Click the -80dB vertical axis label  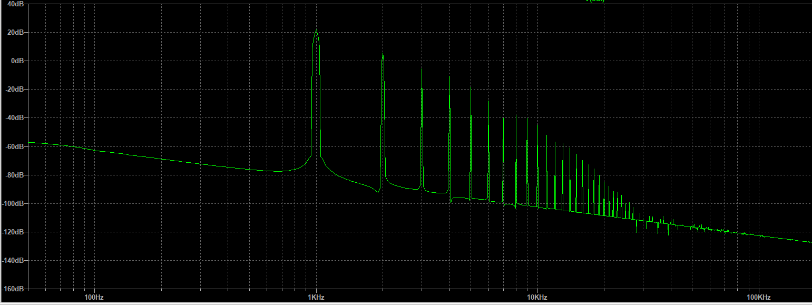coord(14,175)
